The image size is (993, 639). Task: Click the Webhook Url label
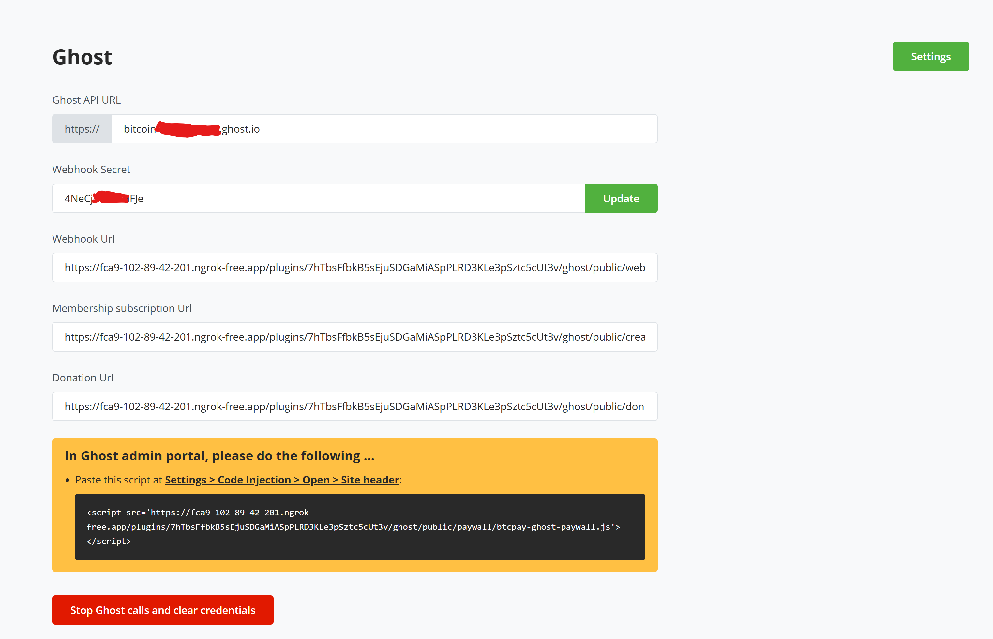83,239
